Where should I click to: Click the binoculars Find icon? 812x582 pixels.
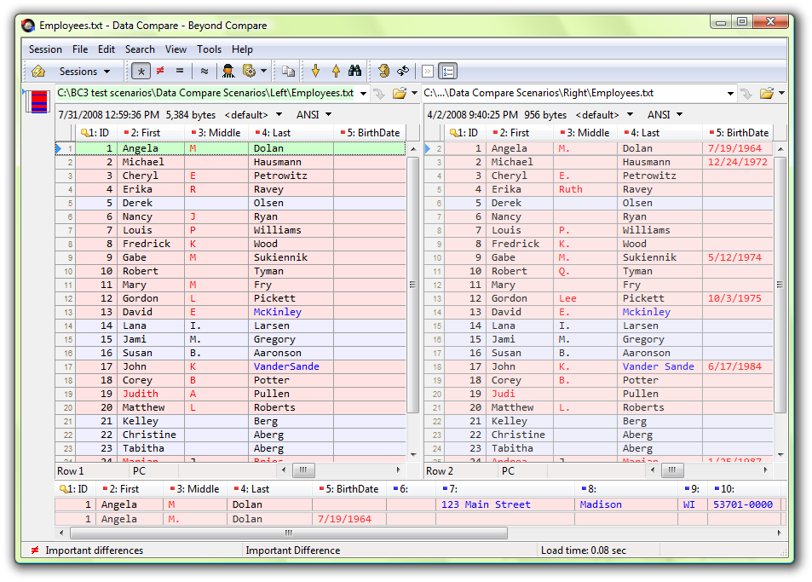354,71
